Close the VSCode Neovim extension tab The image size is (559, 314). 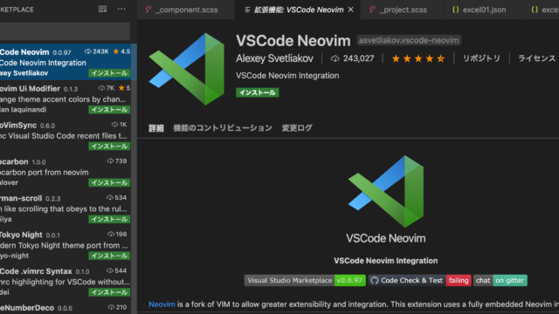click(x=351, y=10)
